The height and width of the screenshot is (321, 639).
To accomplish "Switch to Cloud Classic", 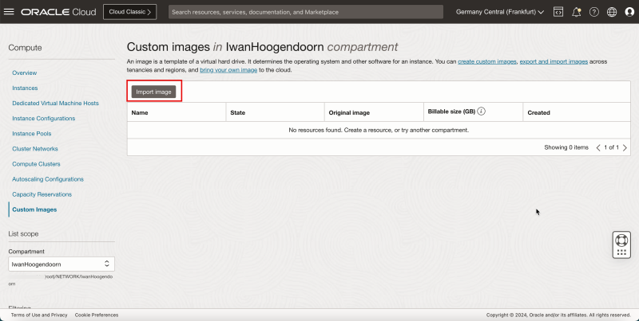I will point(129,12).
